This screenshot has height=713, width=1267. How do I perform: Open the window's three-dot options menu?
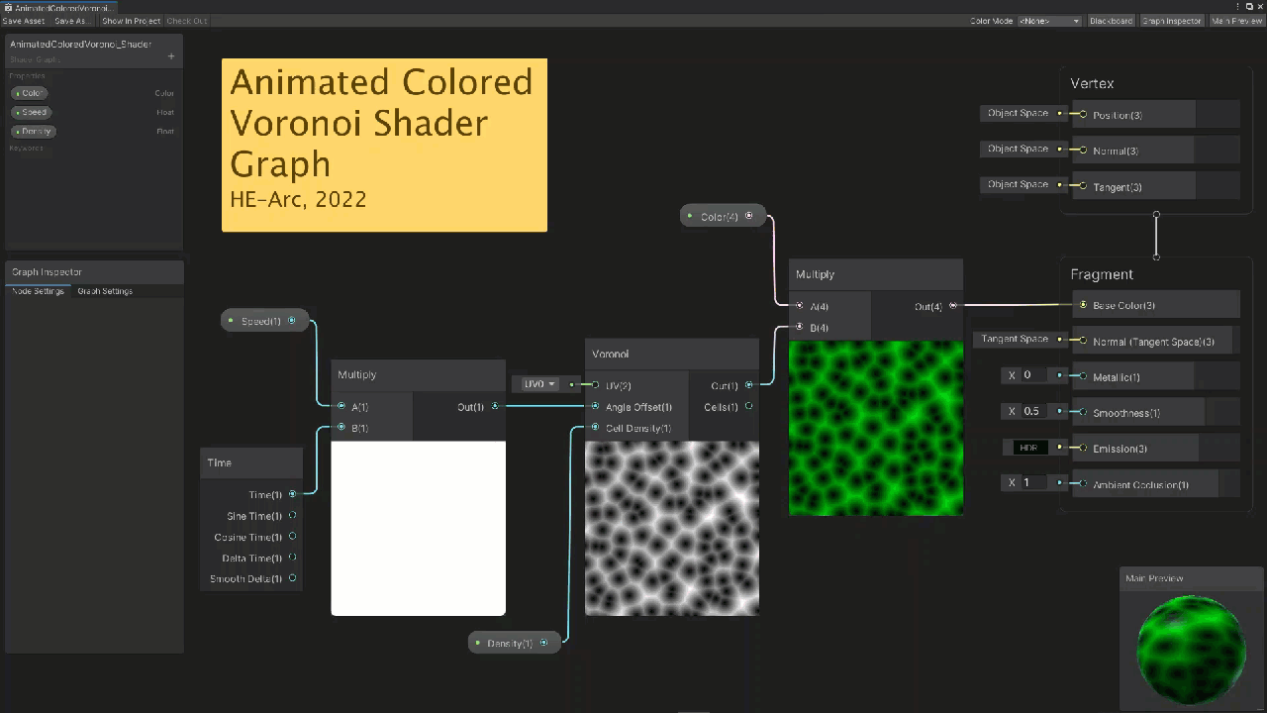click(1237, 7)
